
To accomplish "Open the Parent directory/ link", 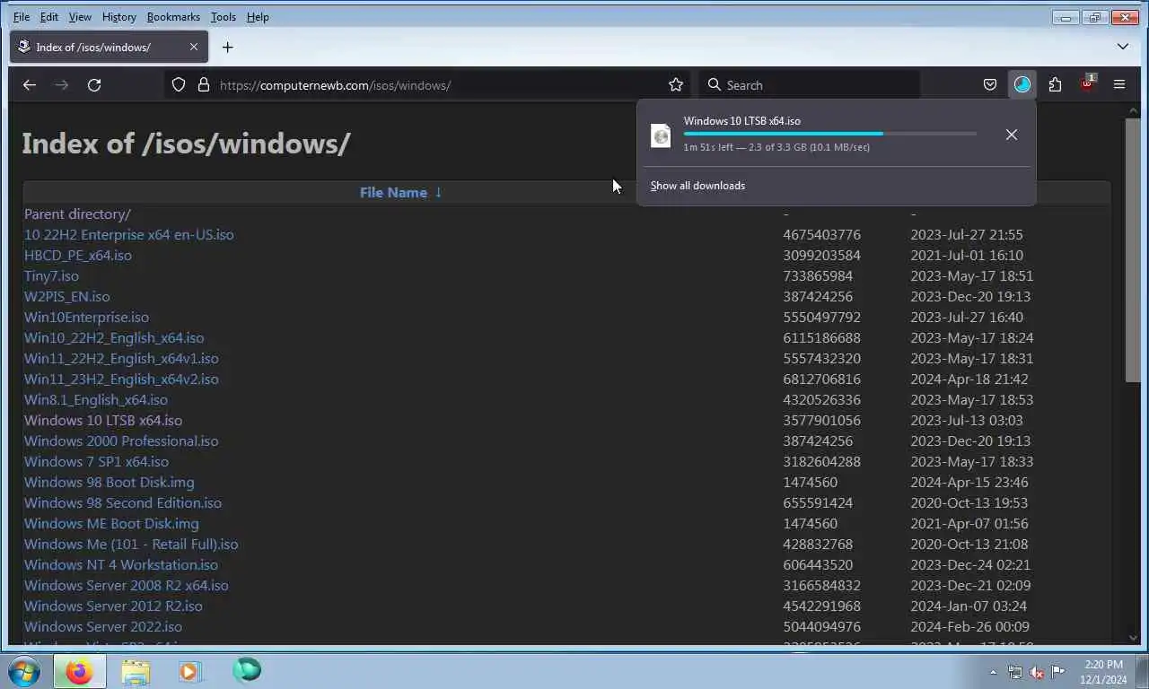I will 77,214.
